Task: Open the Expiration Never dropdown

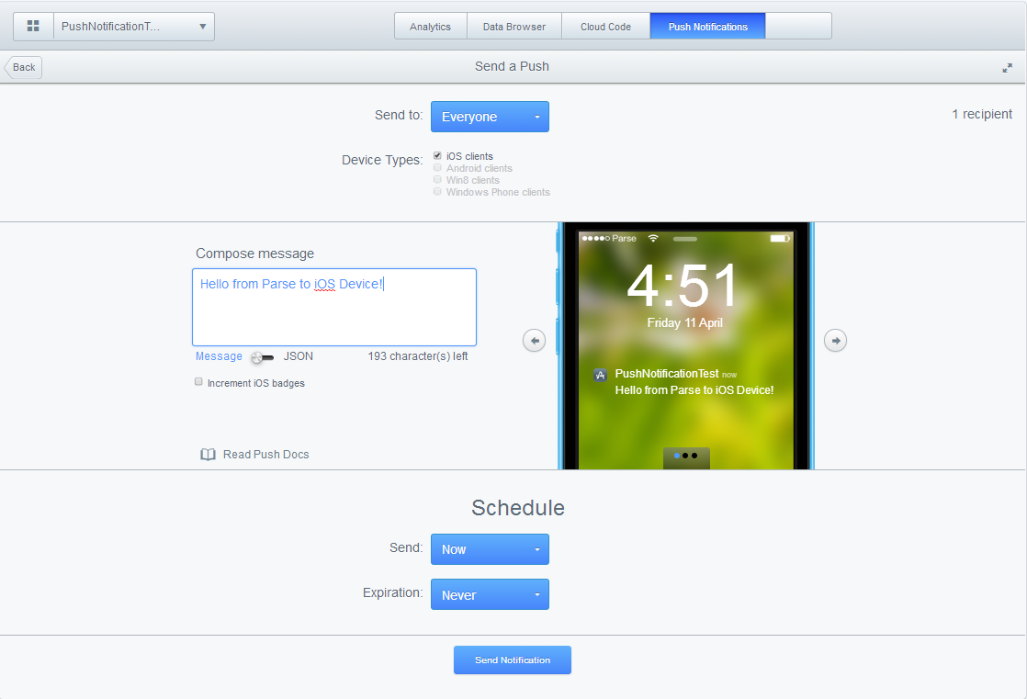Action: coord(490,594)
